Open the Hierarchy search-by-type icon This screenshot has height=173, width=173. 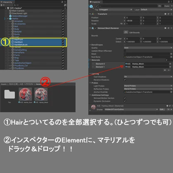(x=65, y=5)
